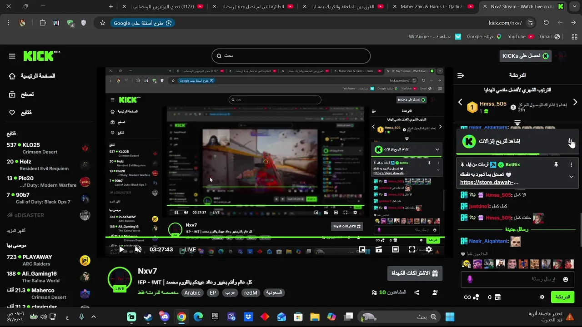Click justdno1 username in chat
This screenshot has height=327, width=582.
click(x=479, y=206)
